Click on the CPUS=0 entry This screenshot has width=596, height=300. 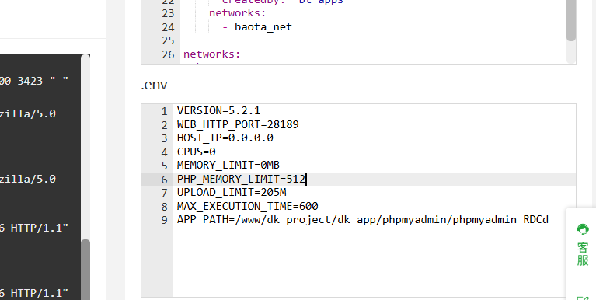click(x=196, y=152)
